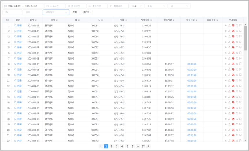This screenshot has height=151, width=249.
Task: Open the first 소속 dropdown
Action: point(136,6)
